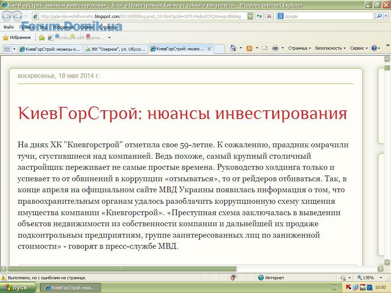Expand the Print options dropdown arrow
391x293 pixels.
pyautogui.click(x=283, y=48)
